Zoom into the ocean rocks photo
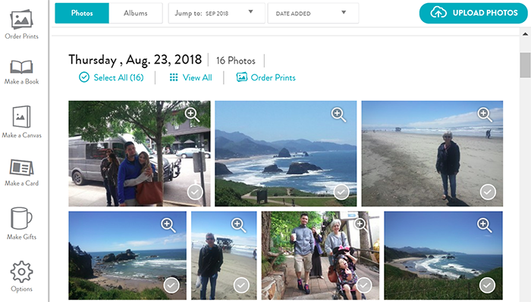531x302 pixels. click(338, 115)
